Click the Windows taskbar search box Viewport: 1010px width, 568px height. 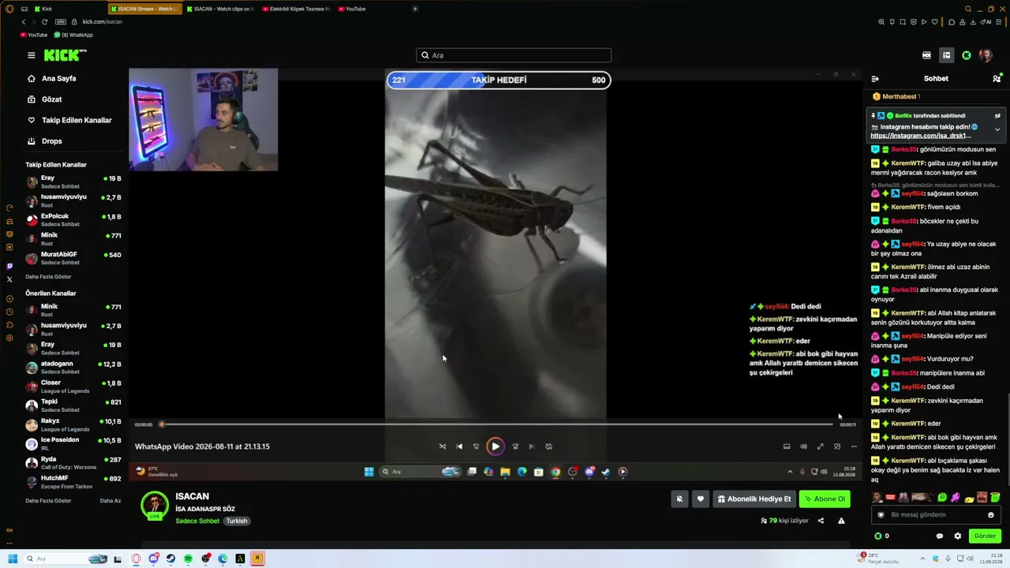tap(66, 559)
